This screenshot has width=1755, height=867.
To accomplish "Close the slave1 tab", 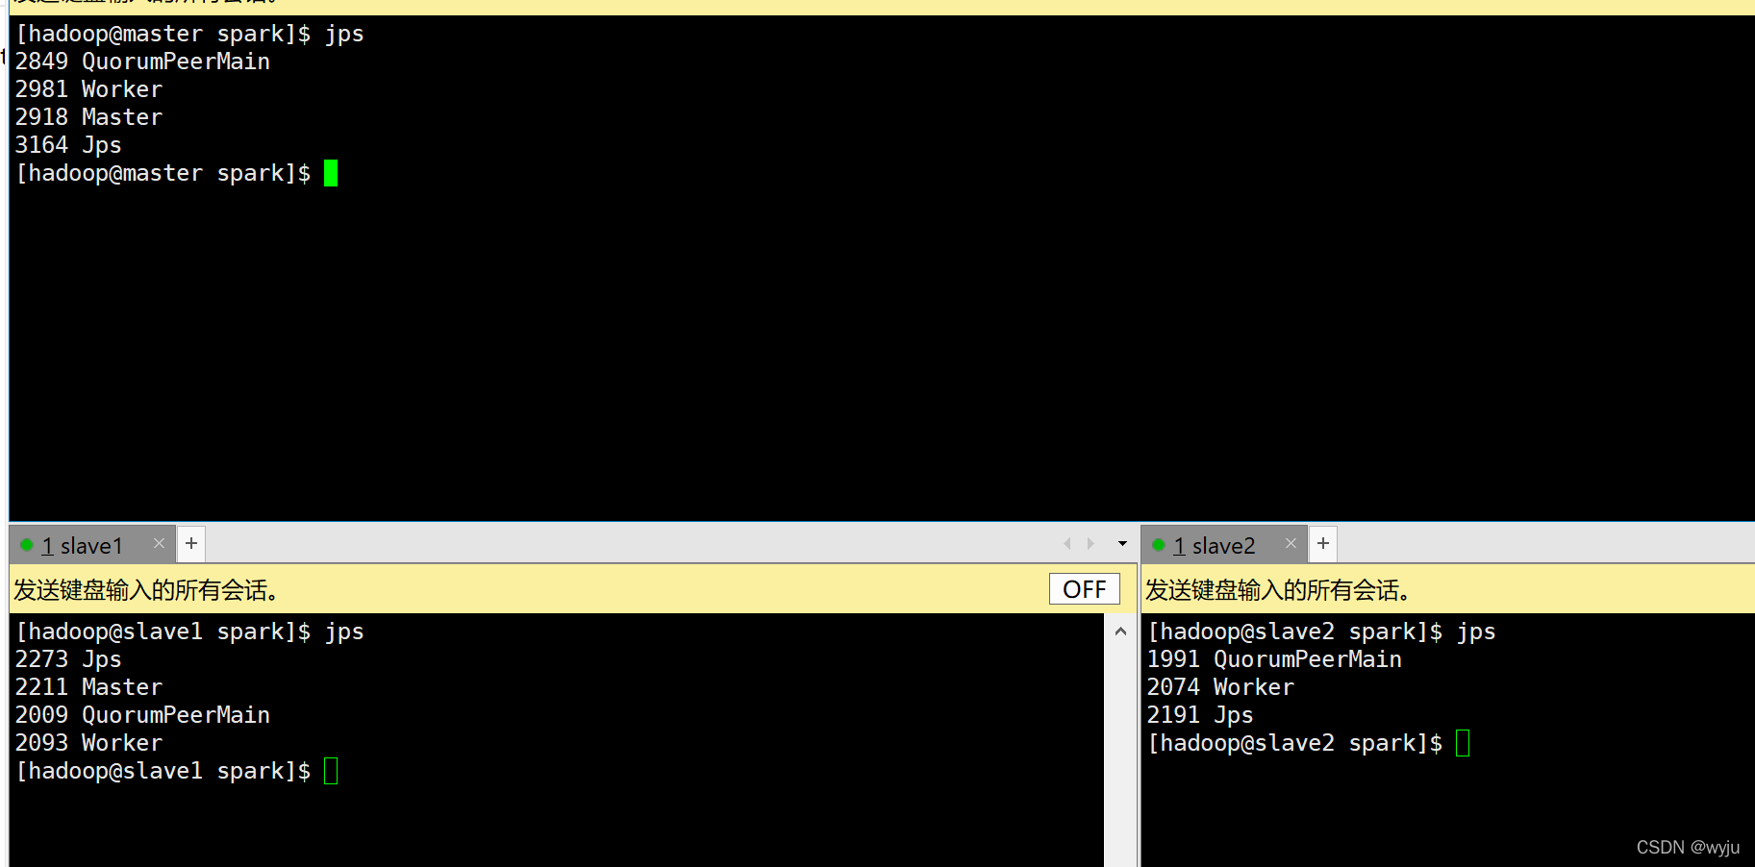I will [x=159, y=544].
